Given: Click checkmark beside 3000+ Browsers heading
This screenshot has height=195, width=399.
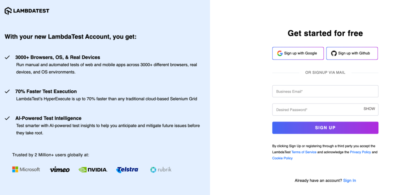Looking at the screenshot, I should coord(7,58).
